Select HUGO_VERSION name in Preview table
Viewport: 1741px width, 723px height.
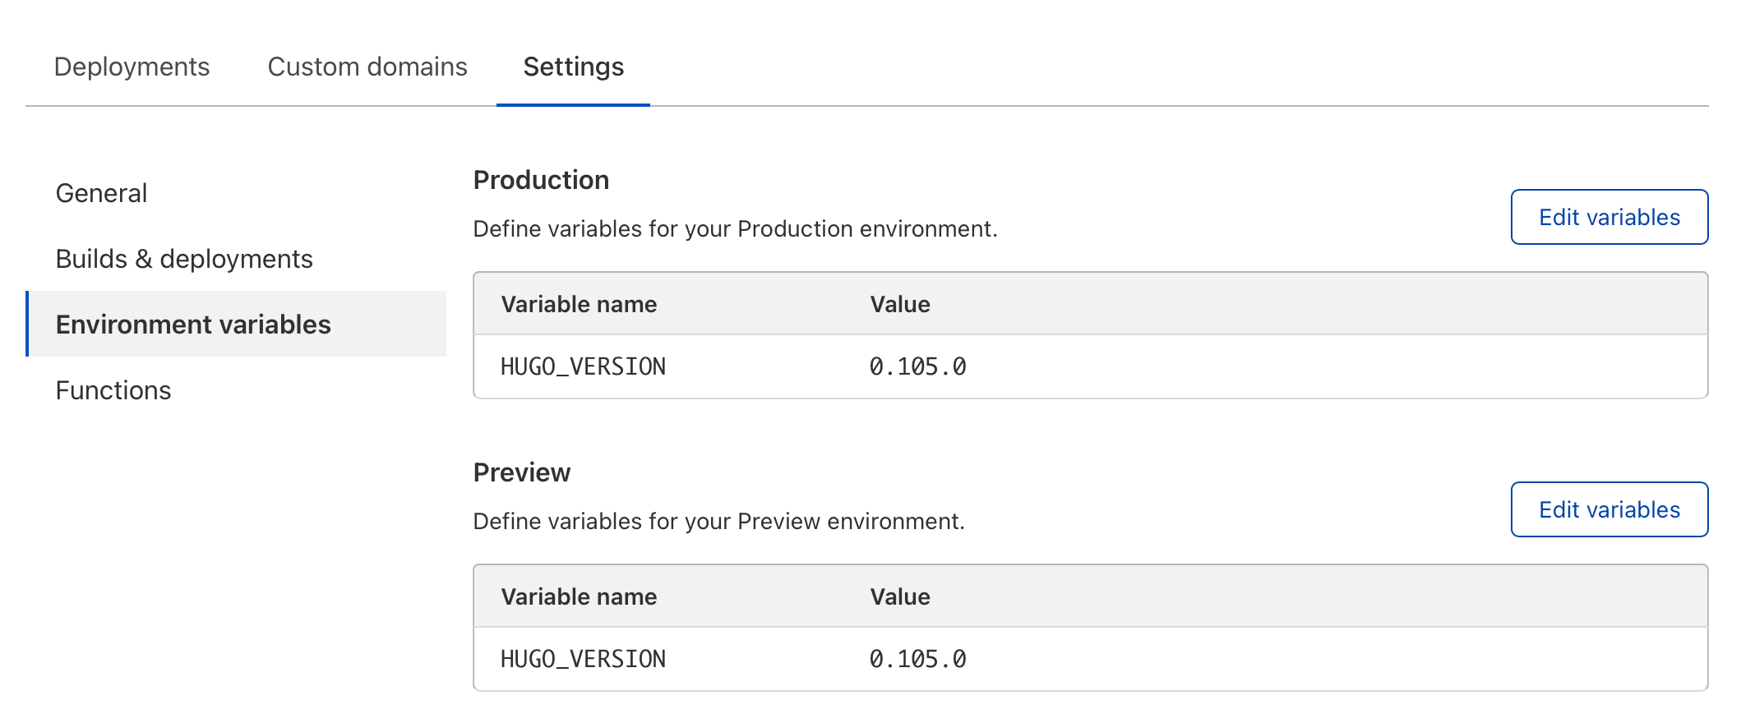point(583,659)
